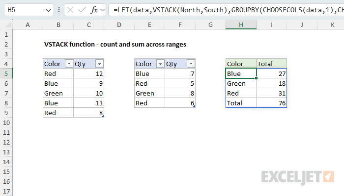Image resolution: width=344 pixels, height=196 pixels.
Task: Select column G header
Action: point(210,24)
